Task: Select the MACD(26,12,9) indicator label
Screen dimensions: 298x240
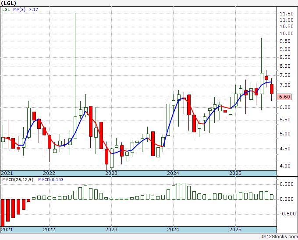Action: [x=18, y=180]
